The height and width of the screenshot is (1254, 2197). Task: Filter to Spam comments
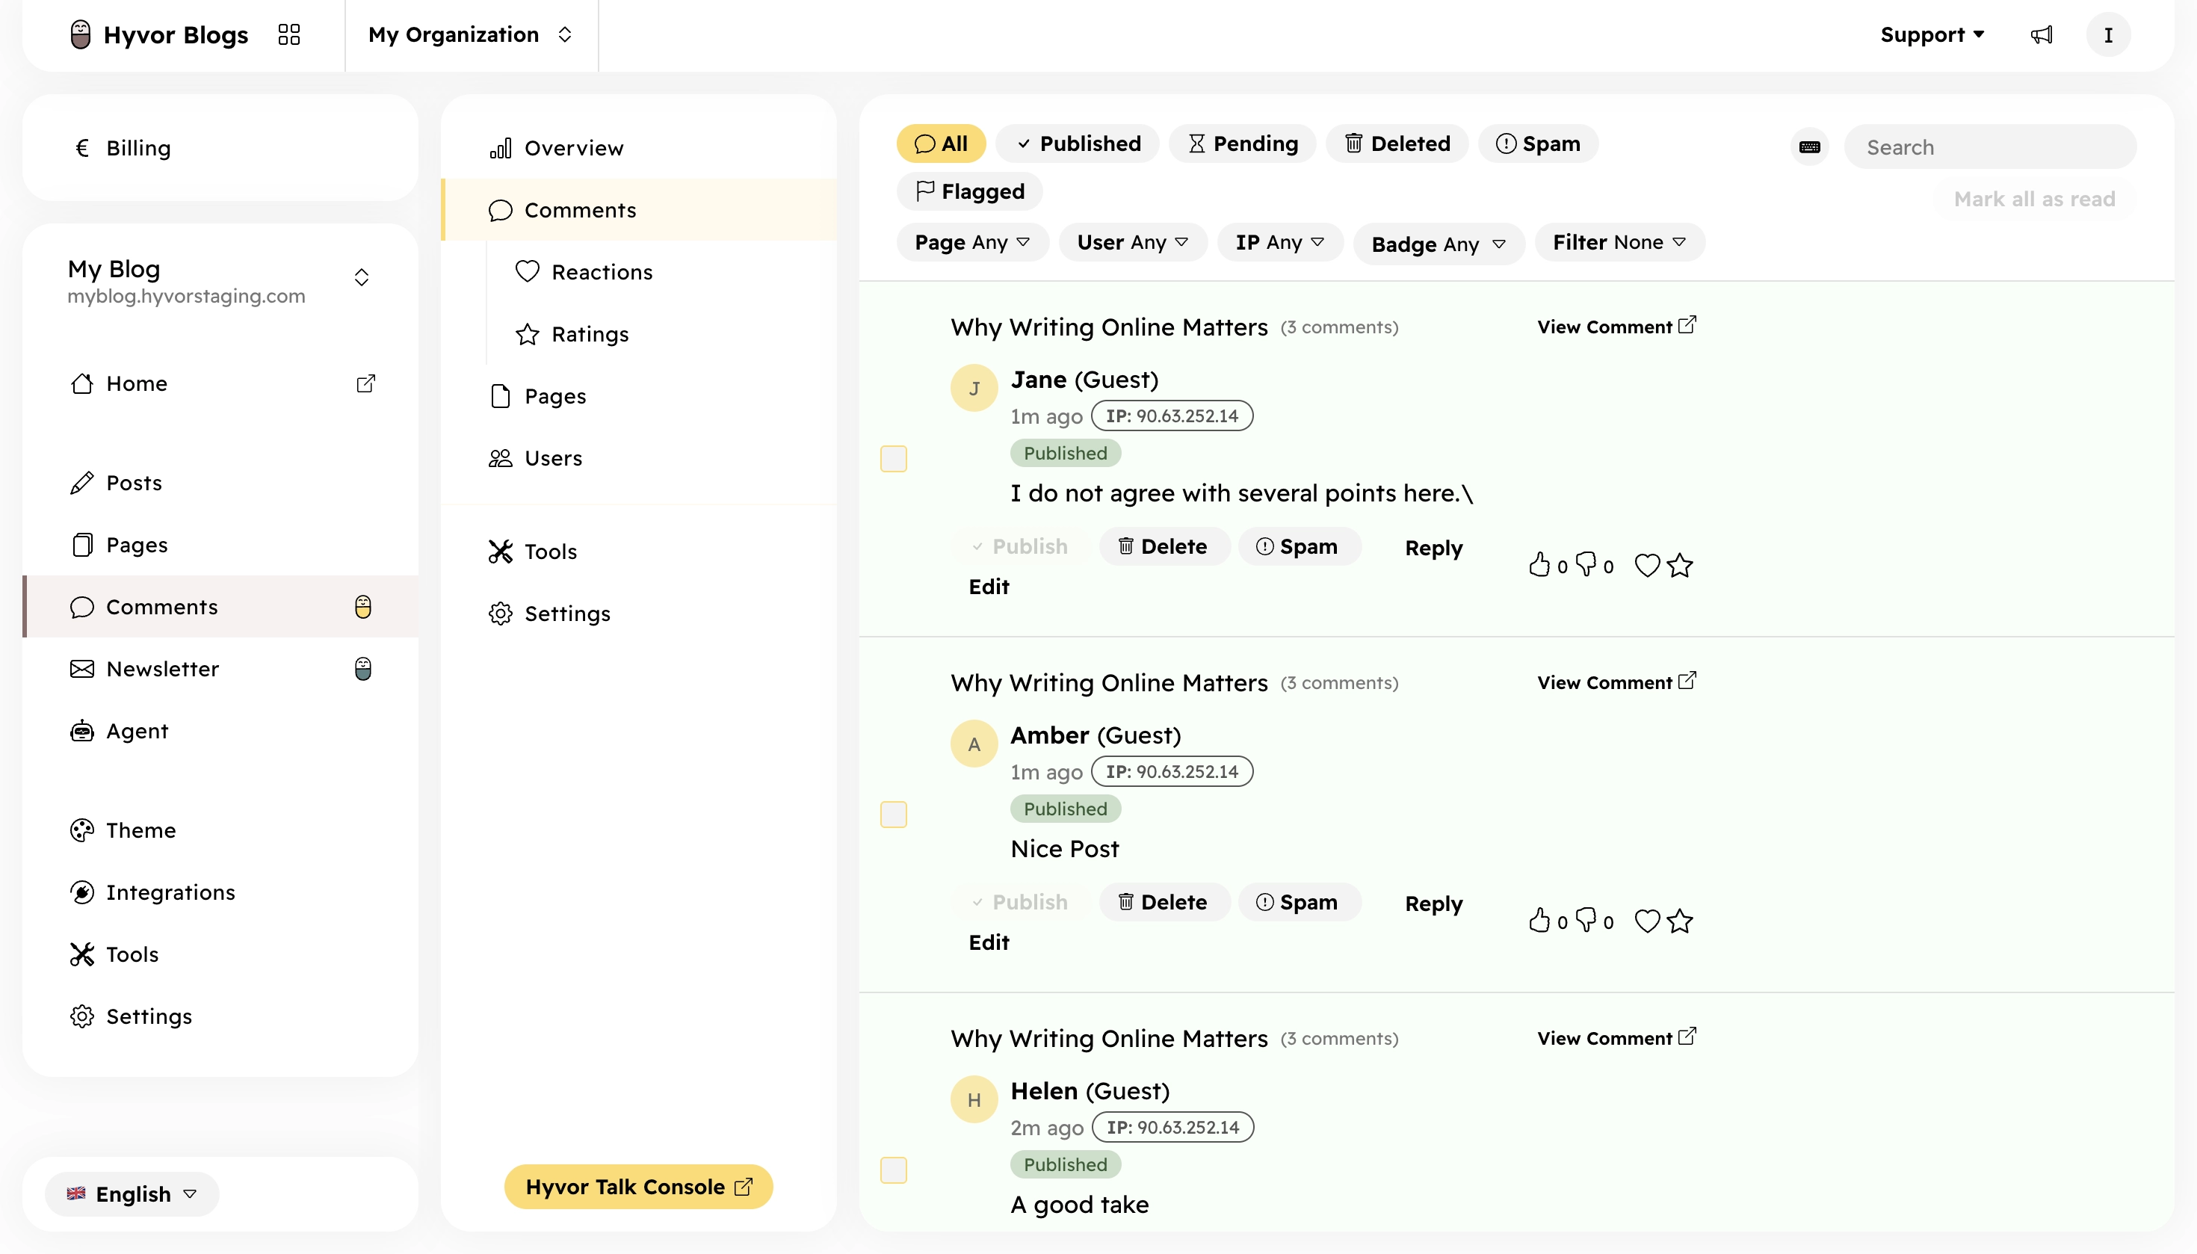(1538, 143)
